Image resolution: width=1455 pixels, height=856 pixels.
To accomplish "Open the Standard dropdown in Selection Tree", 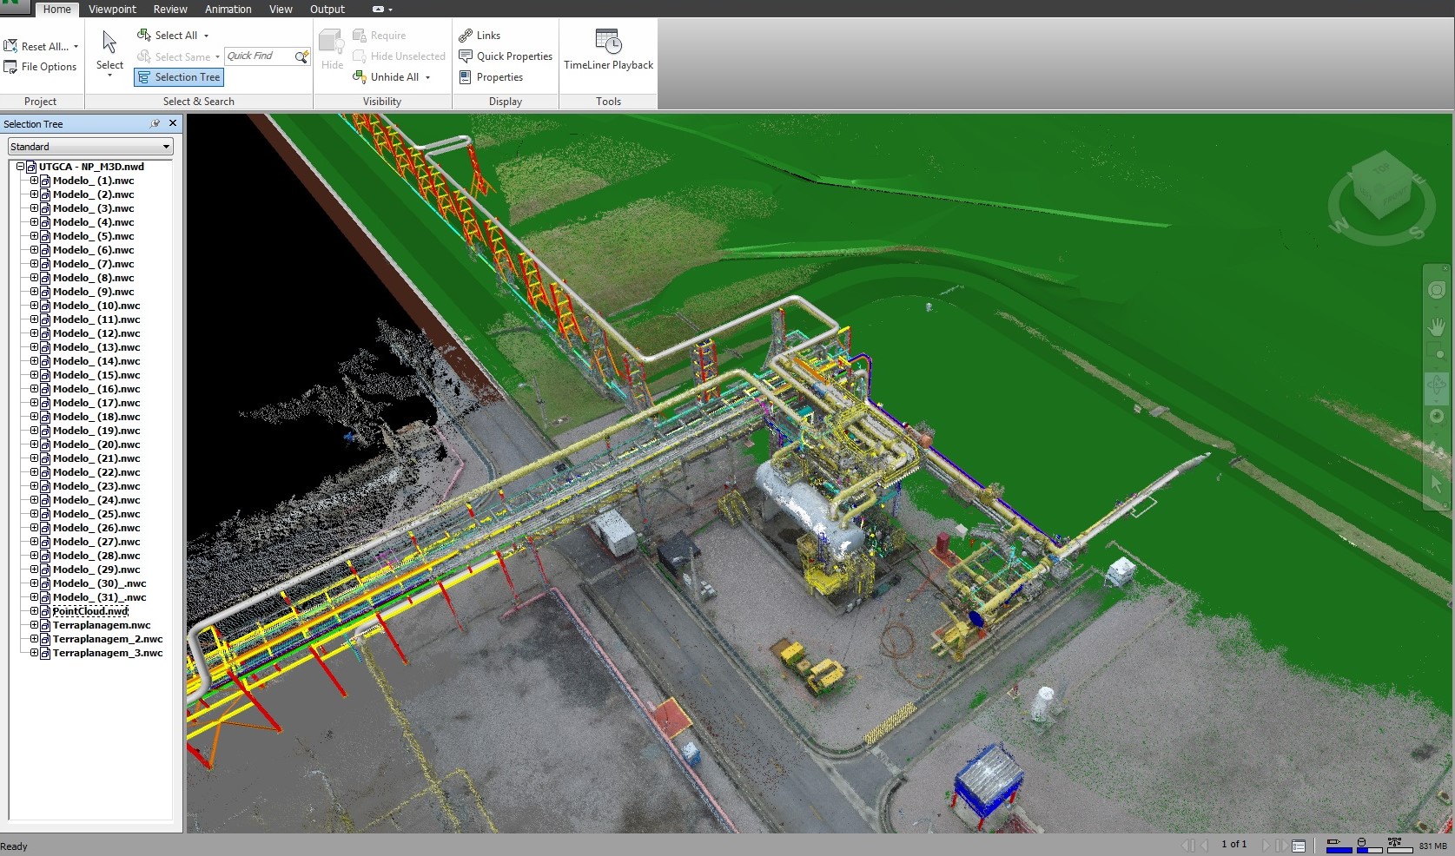I will [90, 147].
